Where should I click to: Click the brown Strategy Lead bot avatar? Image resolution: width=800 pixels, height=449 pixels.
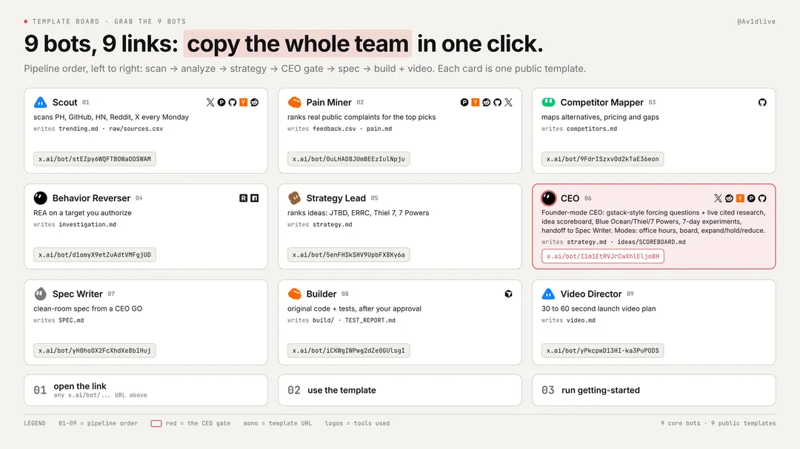294,198
